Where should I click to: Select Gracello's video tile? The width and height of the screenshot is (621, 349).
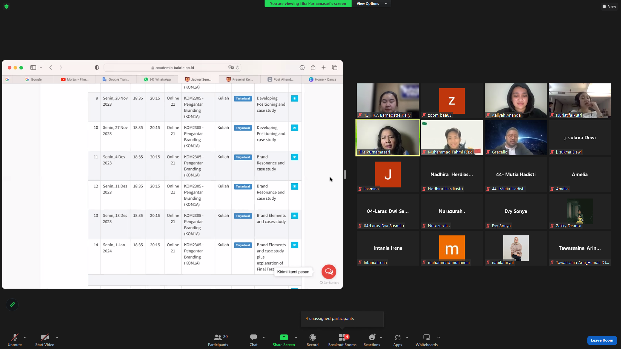click(516, 138)
